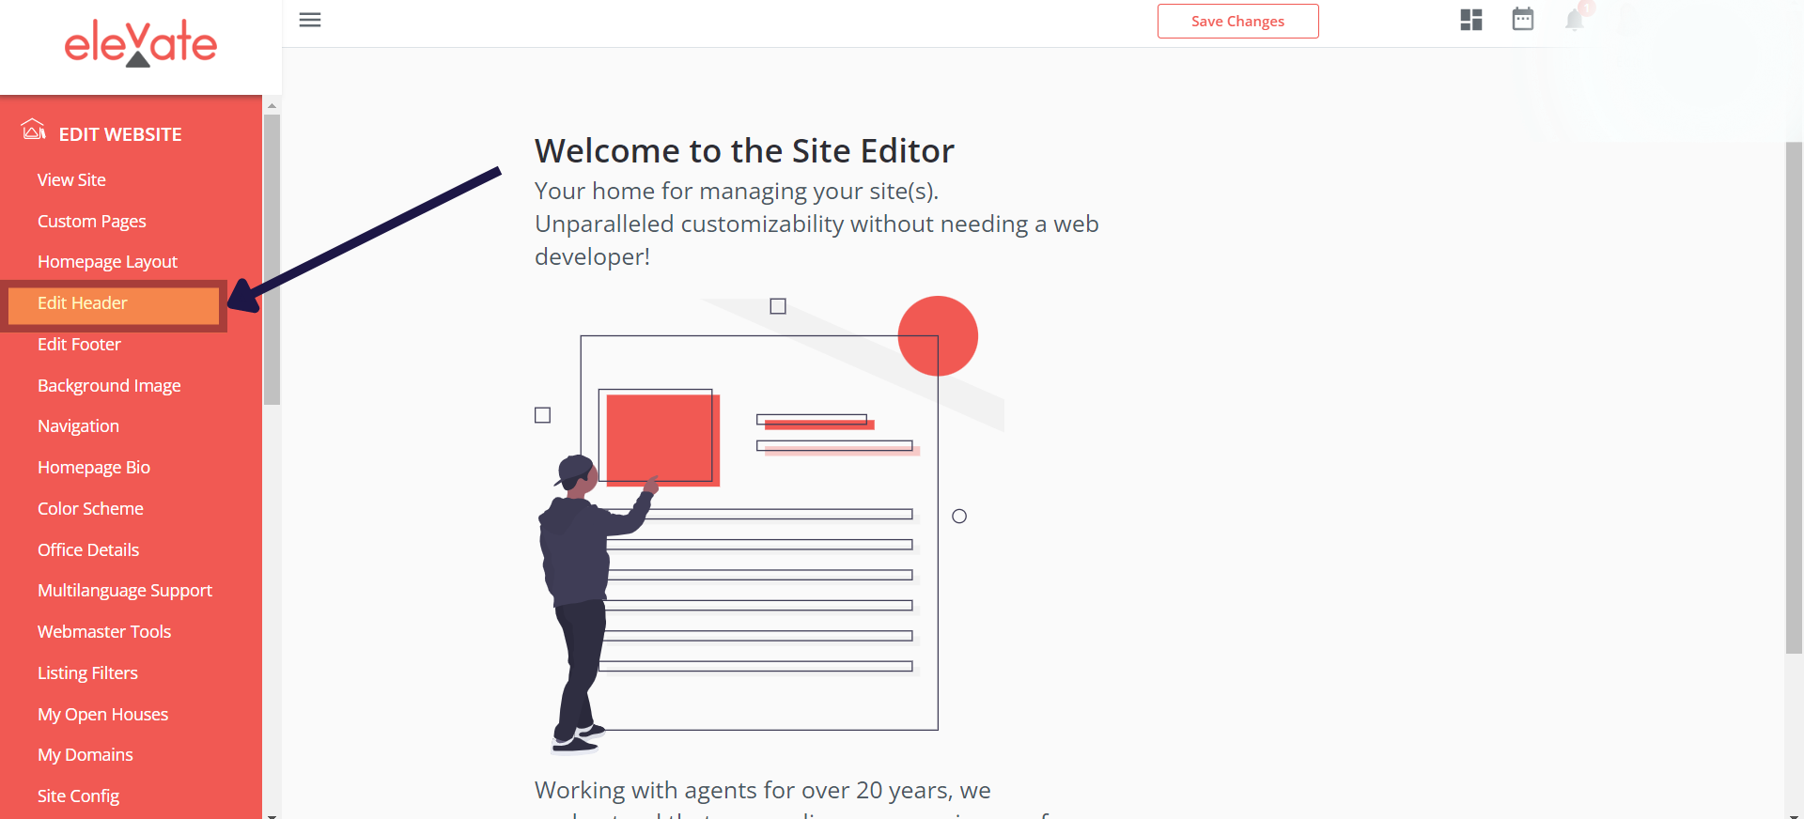Select the highlighted Edit Header item
The width and height of the screenshot is (1804, 819).
(113, 303)
